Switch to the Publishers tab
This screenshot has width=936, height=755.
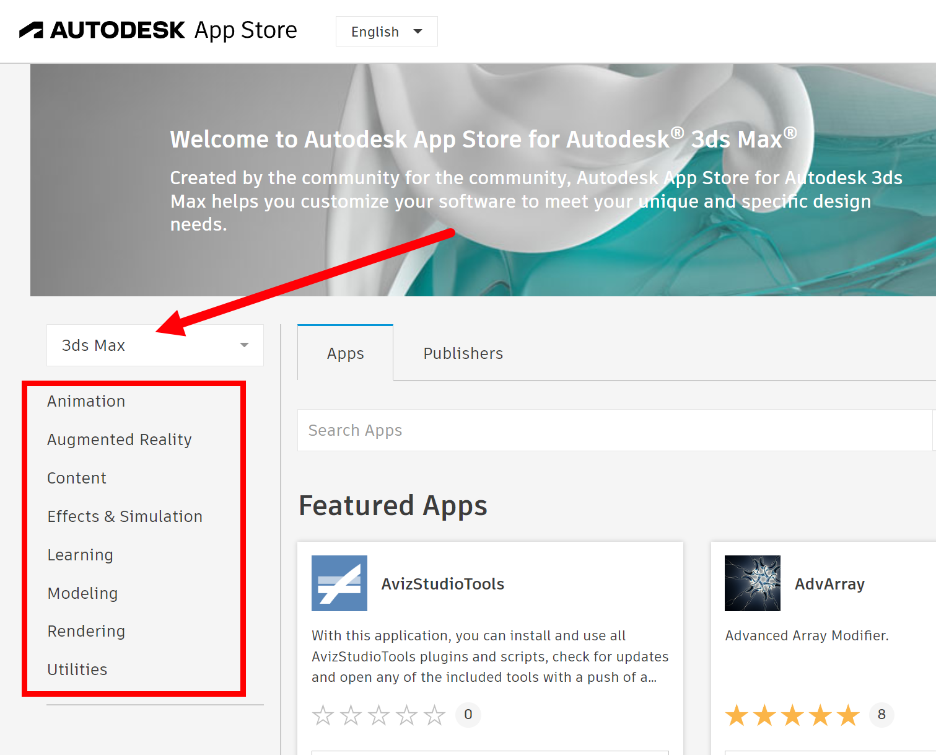click(463, 353)
